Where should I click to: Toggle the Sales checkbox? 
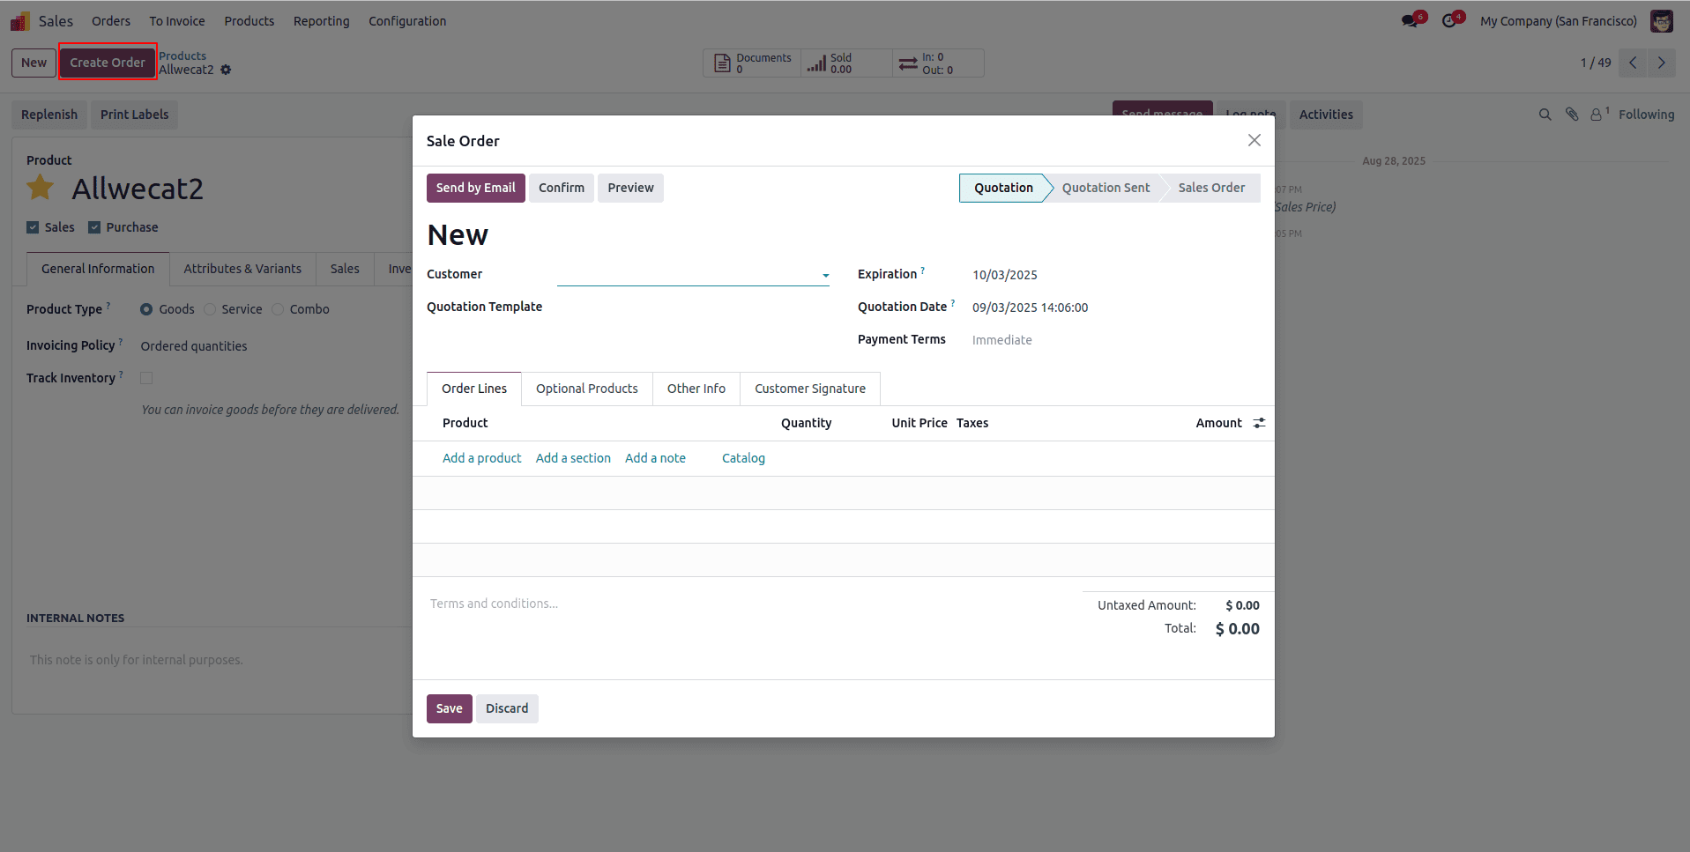(33, 227)
